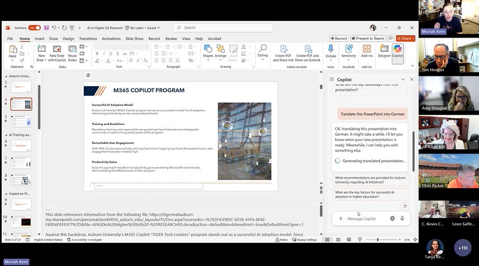Collapse the ribbon with the chevron
Screen dimensions: 479x266
[x=413, y=66]
